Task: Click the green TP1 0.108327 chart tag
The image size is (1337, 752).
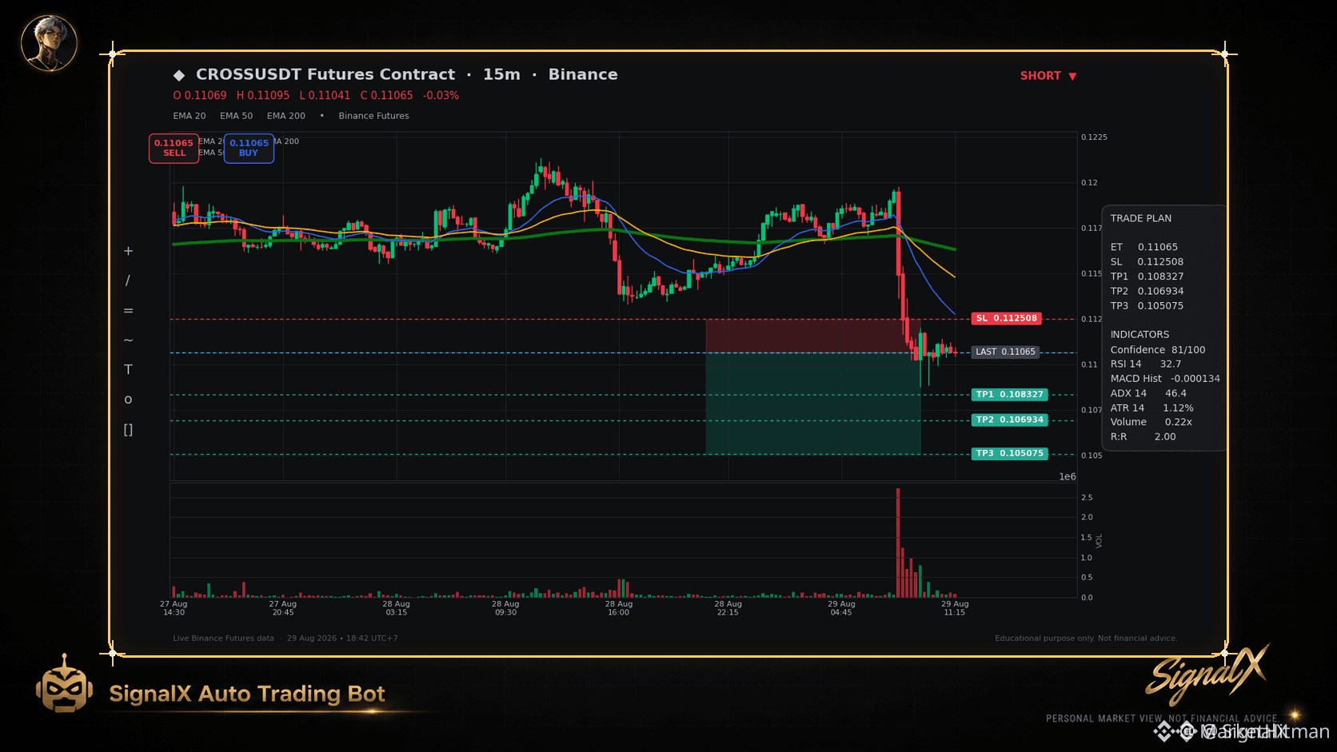Action: 1009,395
